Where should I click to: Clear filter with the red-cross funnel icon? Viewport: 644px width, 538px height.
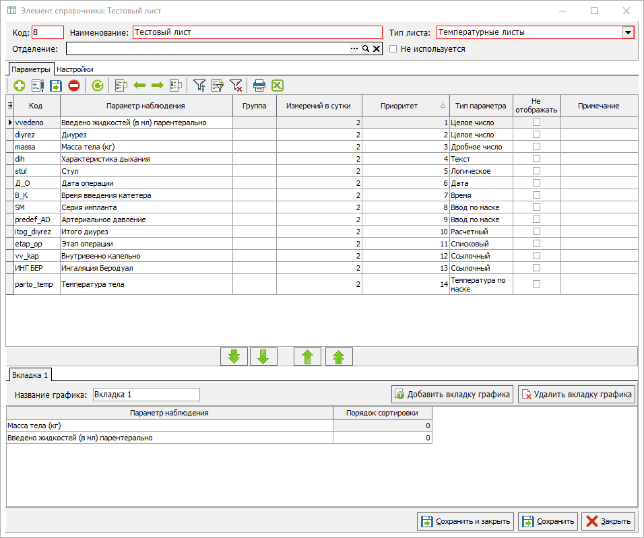click(236, 86)
